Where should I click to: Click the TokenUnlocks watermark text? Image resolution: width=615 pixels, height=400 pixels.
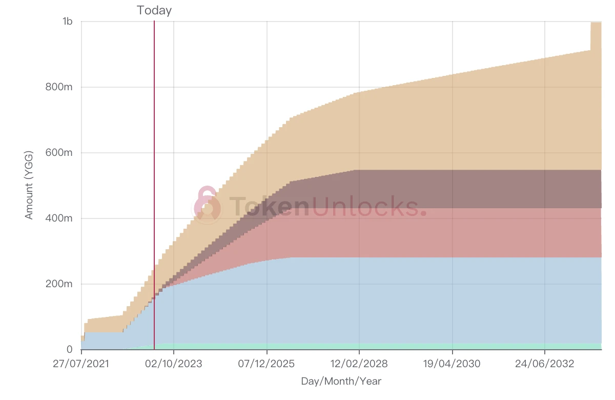click(327, 207)
